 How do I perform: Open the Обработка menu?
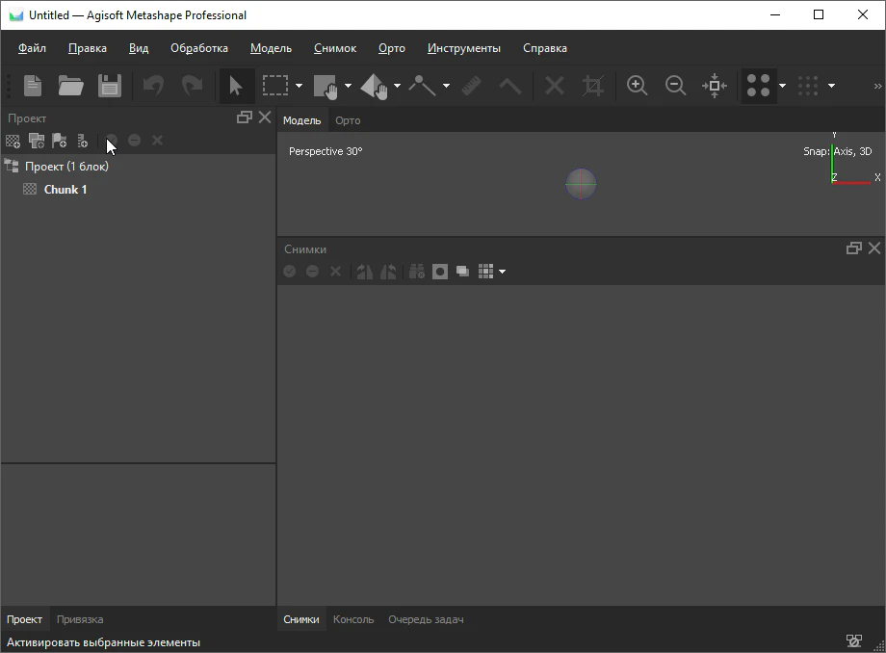[199, 48]
